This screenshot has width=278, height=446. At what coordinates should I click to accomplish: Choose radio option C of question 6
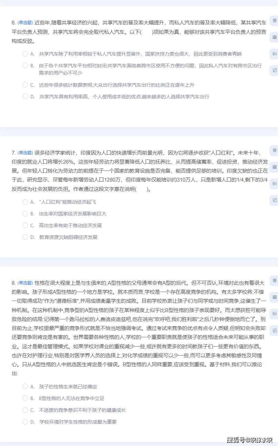tap(25, 85)
